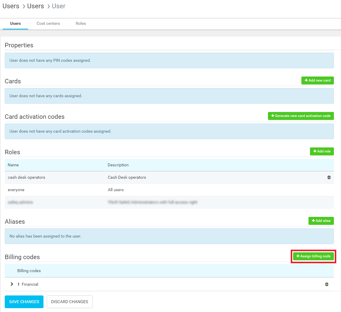The width and height of the screenshot is (341, 312).
Task: Select the Financial billing code label
Action: pyautogui.click(x=30, y=284)
